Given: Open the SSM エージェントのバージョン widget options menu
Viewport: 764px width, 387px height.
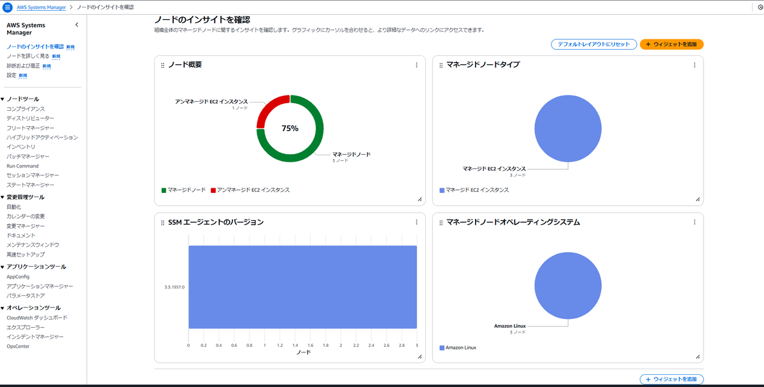Looking at the screenshot, I should (x=416, y=222).
